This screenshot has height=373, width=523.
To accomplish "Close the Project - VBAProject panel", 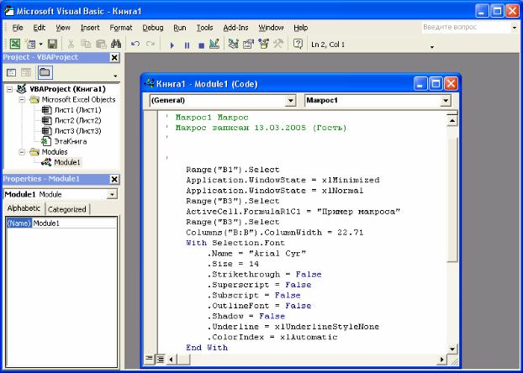I will [114, 58].
